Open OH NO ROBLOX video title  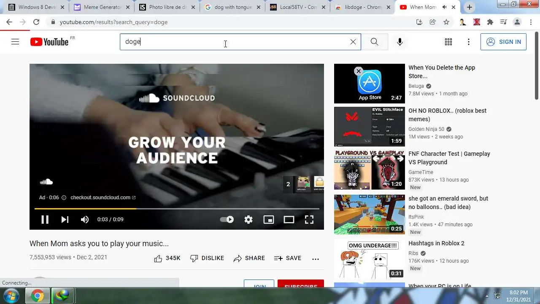(x=447, y=115)
